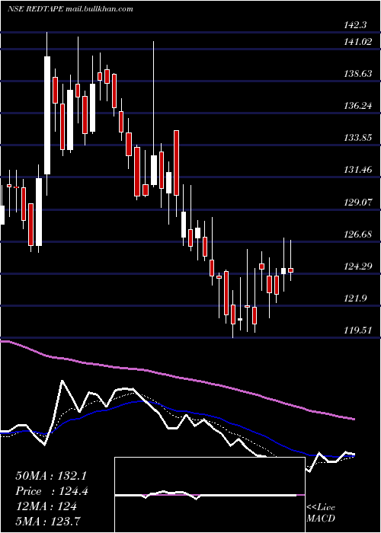Click the 133.85 price axis label
Viewport: 381px width, 533px height.
tap(359, 138)
